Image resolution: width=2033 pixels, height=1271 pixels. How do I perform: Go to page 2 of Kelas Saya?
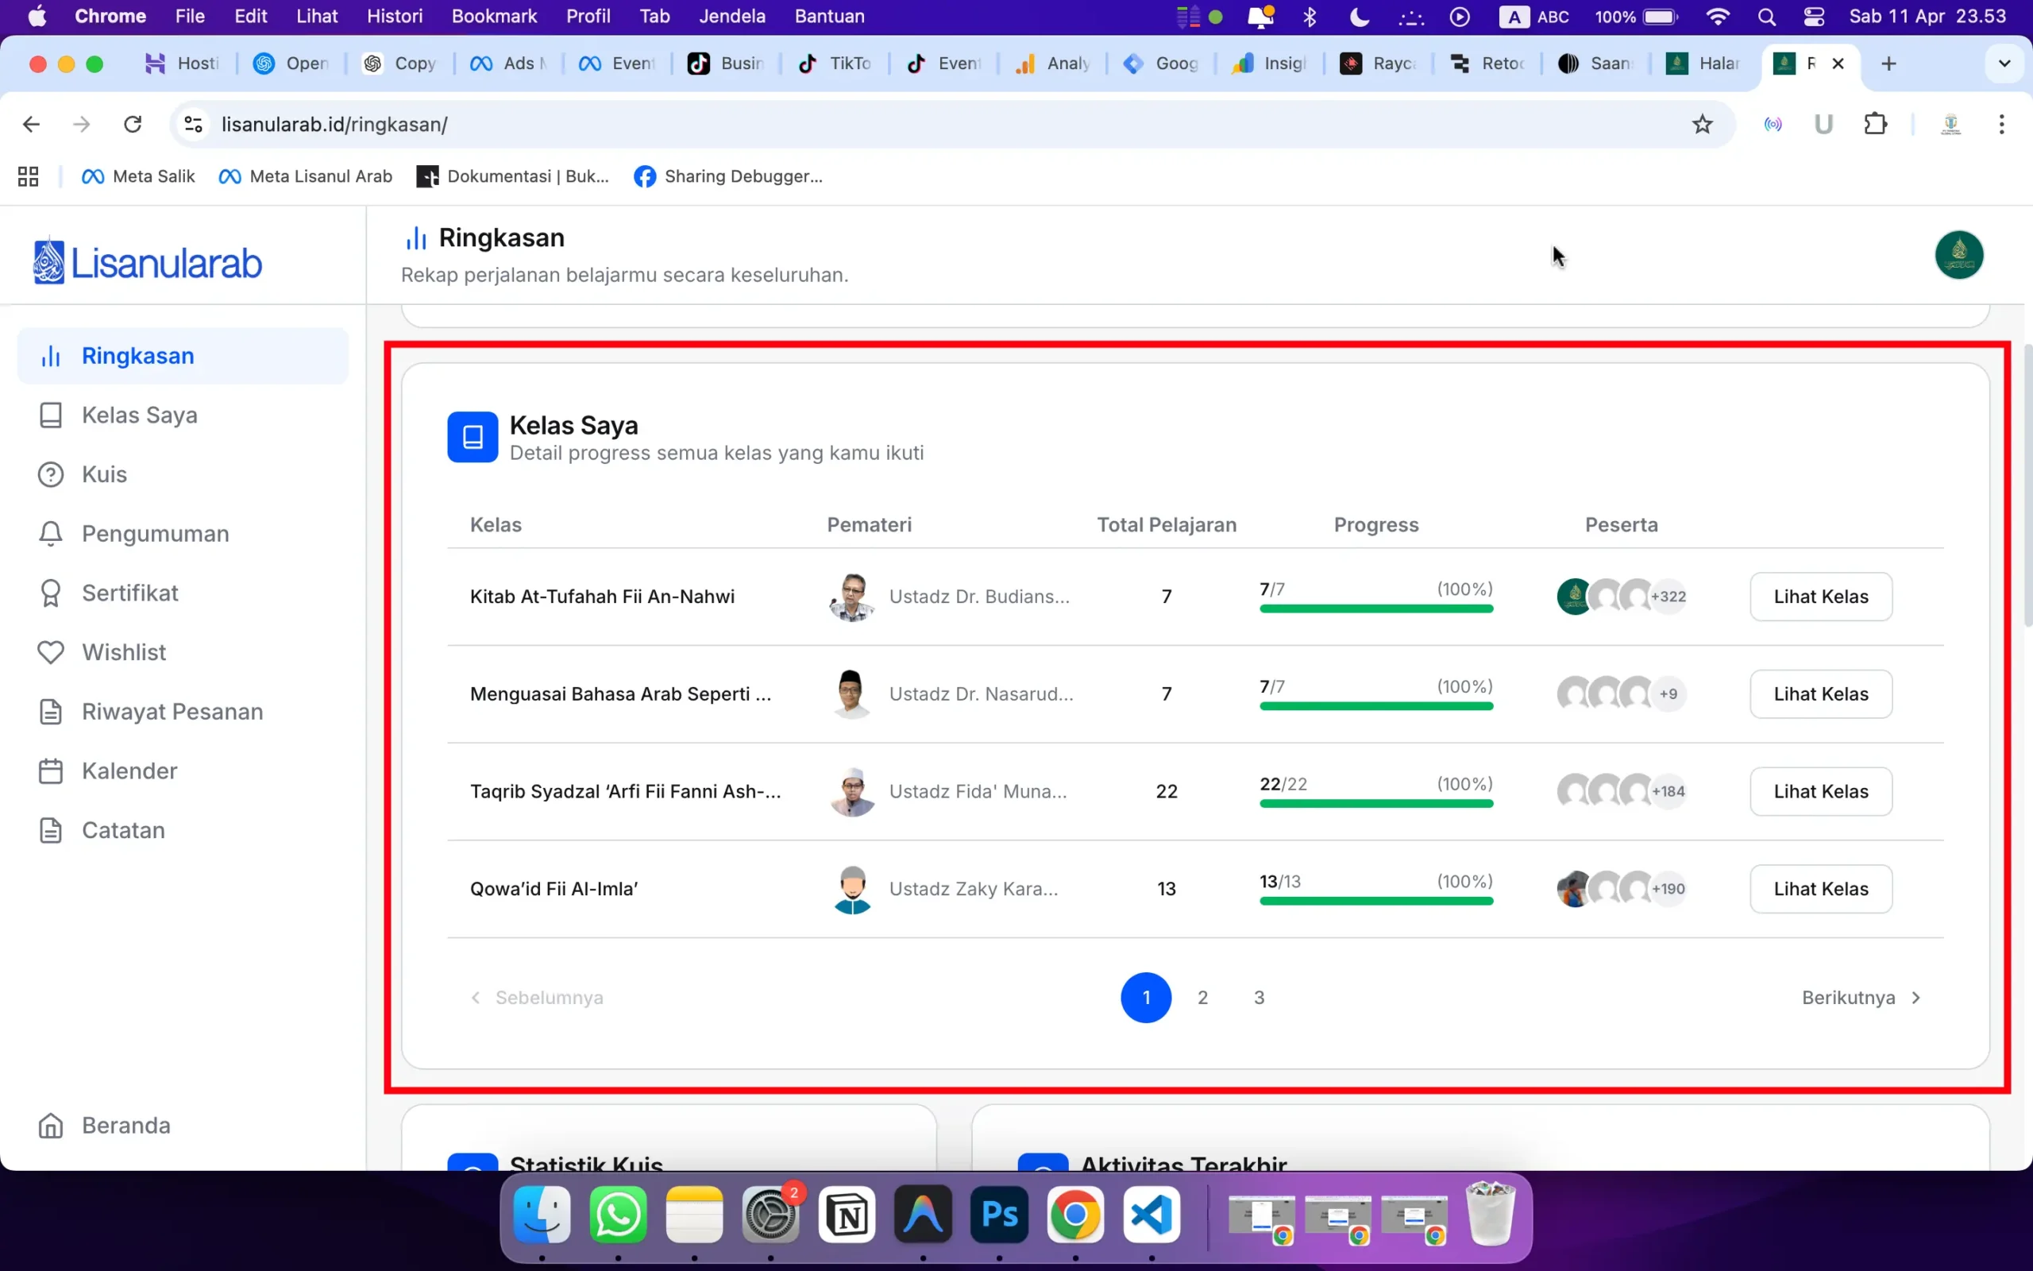[x=1202, y=998]
